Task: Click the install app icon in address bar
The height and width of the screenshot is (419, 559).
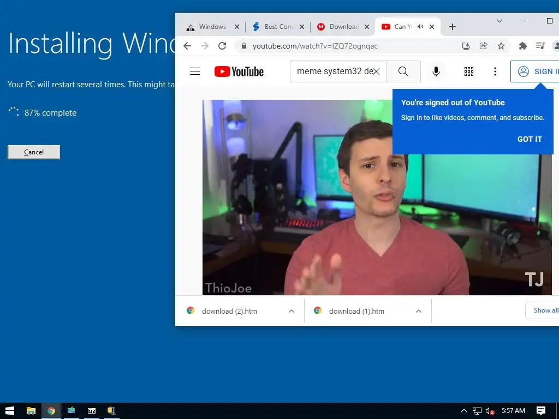Action: click(466, 46)
